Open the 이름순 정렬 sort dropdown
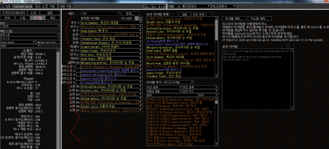Viewport: 329px width, 149px height. click(164, 91)
